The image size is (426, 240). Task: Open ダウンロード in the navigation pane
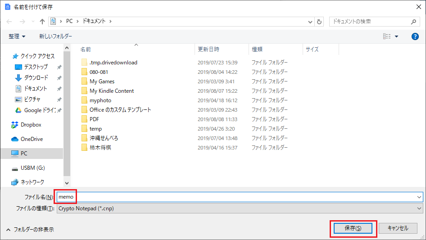[x=36, y=78]
